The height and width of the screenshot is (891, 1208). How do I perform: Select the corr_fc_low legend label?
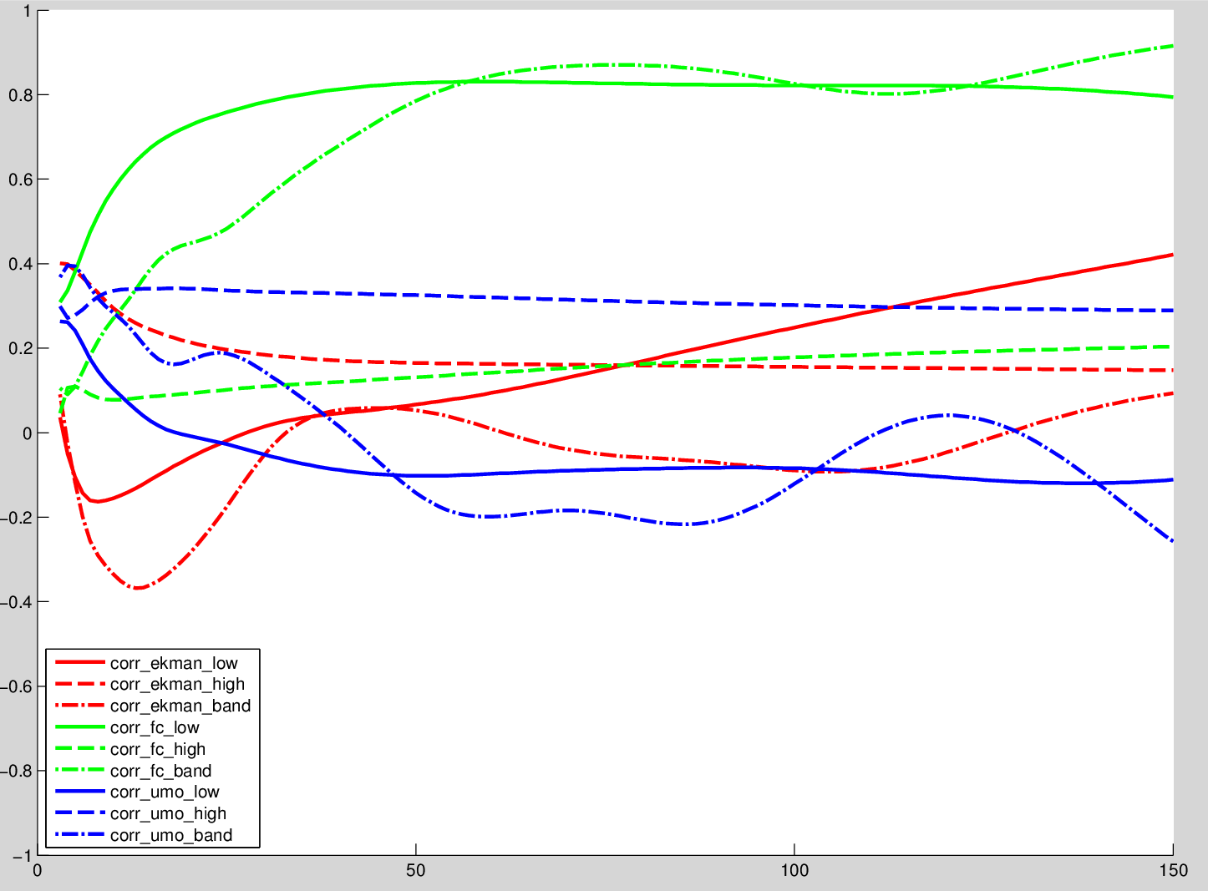point(155,728)
